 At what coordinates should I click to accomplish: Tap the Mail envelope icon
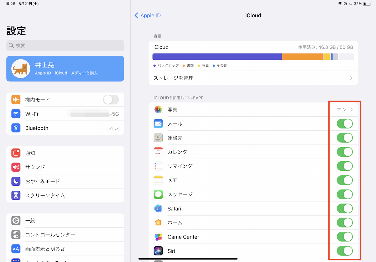coord(158,124)
